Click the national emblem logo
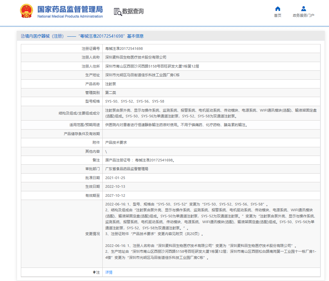This screenshot has width=329, height=281. point(26,11)
